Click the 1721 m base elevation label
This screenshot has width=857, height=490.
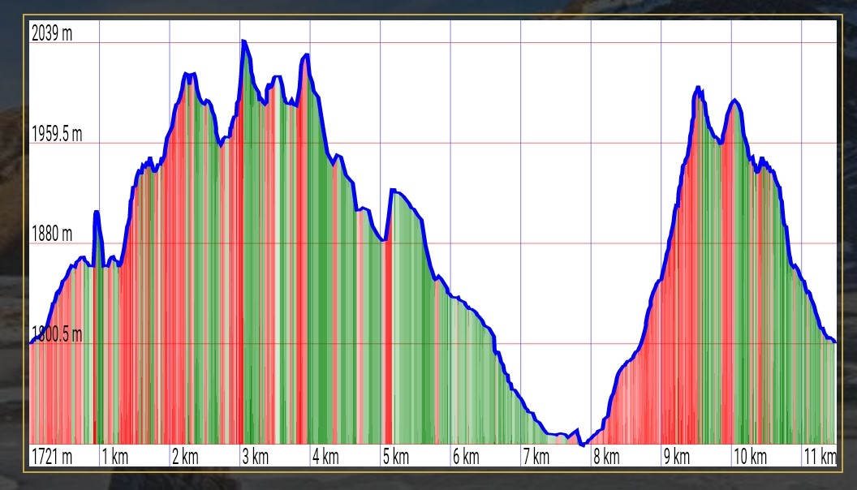click(x=52, y=456)
